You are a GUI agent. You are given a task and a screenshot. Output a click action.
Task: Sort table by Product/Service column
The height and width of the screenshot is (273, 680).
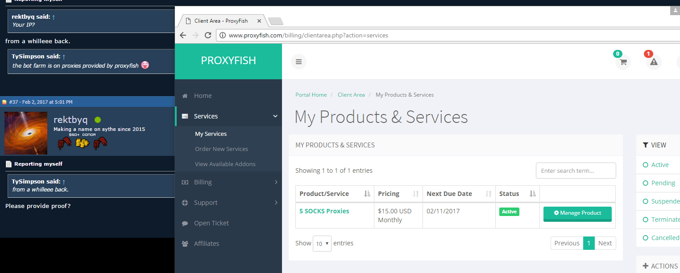(335, 194)
